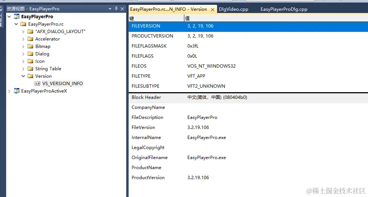Expand the Bitmap resource folder

click(x=23, y=46)
